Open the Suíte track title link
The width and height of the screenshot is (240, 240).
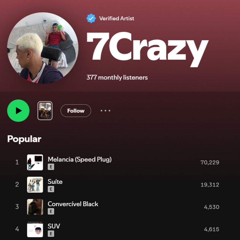55,182
